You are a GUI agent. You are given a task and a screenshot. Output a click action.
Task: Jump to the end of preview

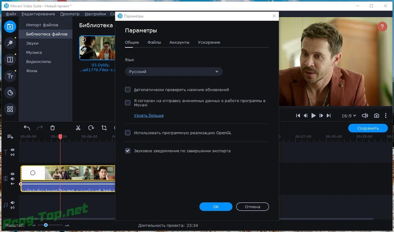click(x=329, y=116)
